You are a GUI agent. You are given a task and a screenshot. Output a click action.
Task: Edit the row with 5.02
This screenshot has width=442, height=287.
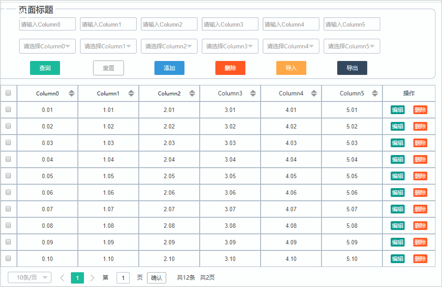pos(398,126)
